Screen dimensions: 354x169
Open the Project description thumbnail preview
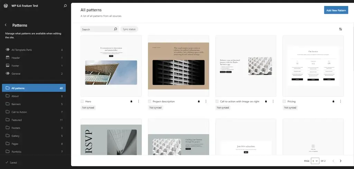click(178, 66)
